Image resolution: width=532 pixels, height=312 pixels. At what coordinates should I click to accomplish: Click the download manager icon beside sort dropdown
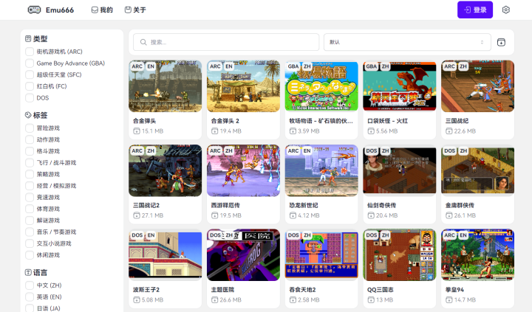(x=502, y=42)
